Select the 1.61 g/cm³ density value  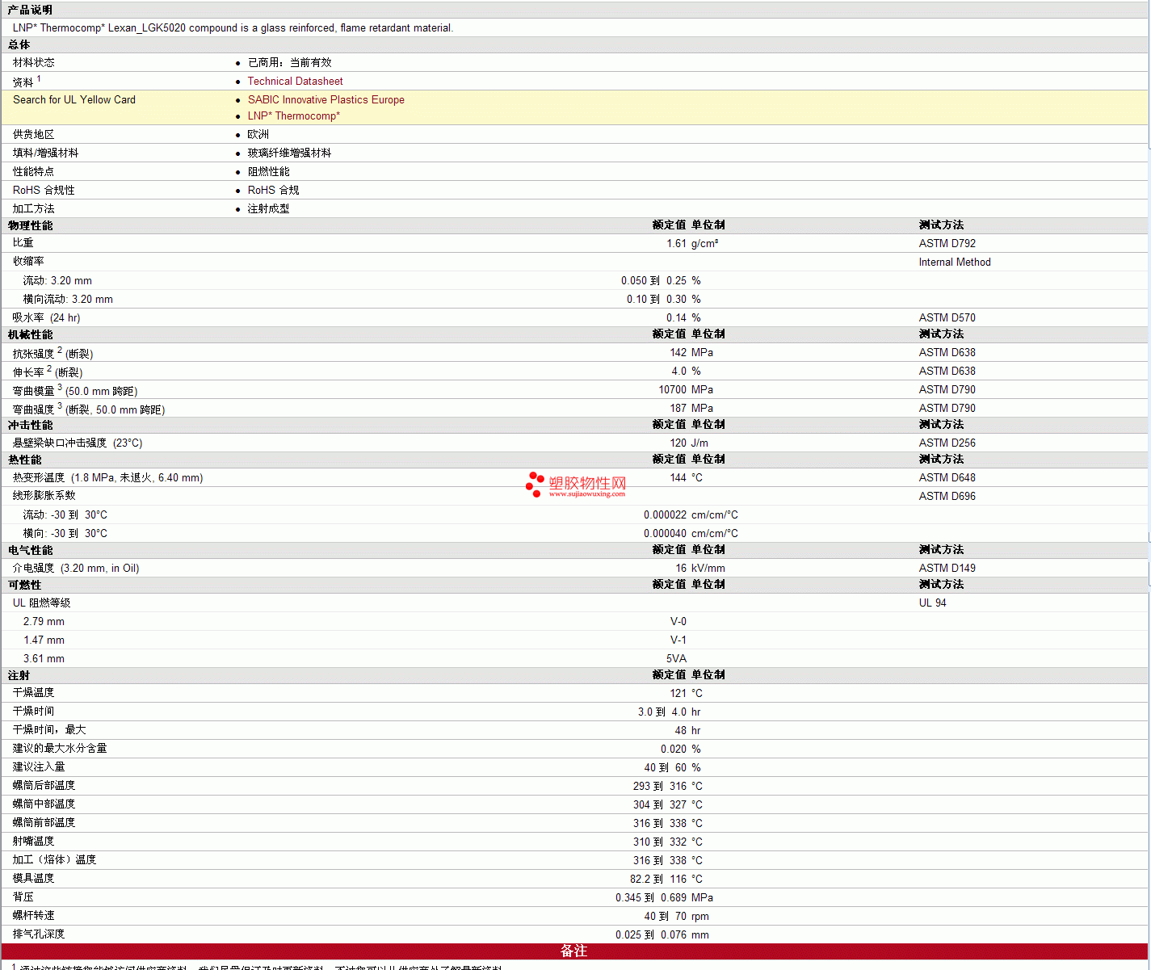(x=692, y=244)
